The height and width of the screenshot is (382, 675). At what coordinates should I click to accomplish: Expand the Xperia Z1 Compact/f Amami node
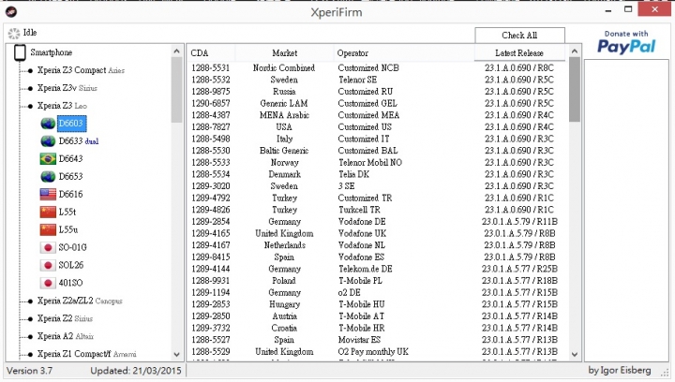click(30, 355)
